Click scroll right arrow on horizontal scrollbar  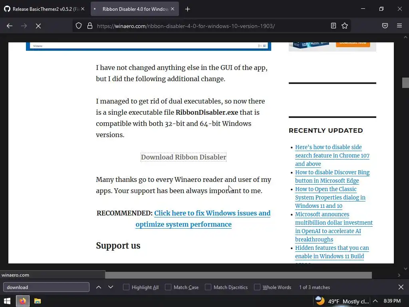pyautogui.click(x=399, y=275)
